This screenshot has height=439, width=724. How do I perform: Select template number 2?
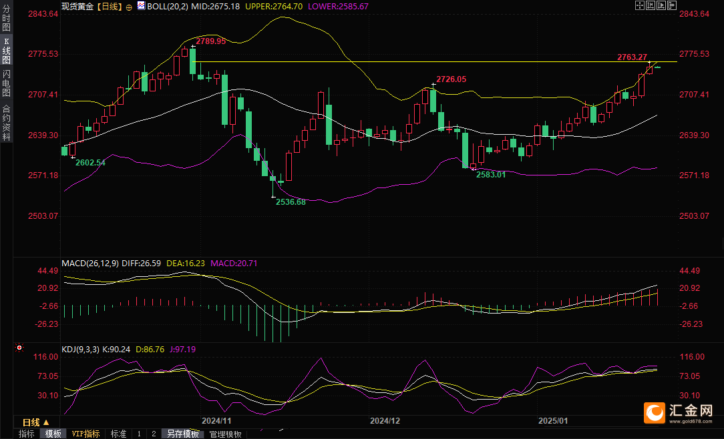(154, 434)
